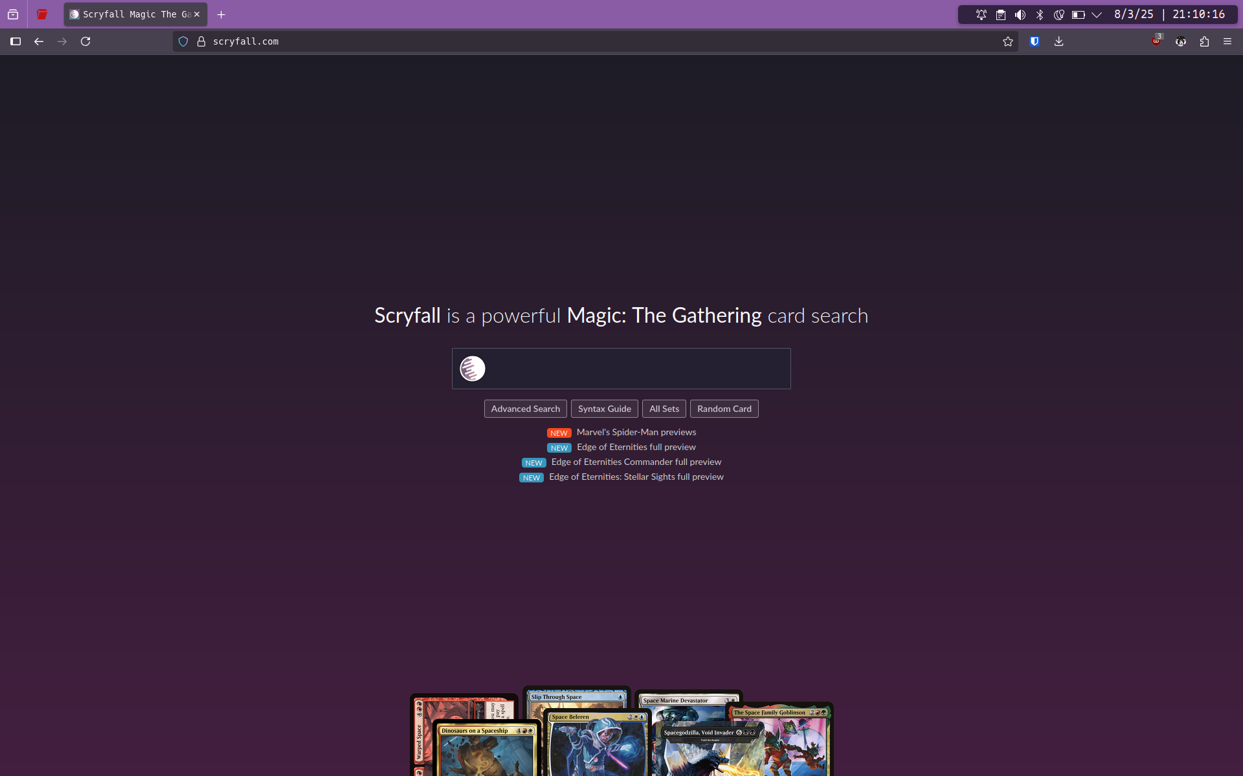Click the Scryfall logo in search box
The image size is (1243, 776).
472,369
